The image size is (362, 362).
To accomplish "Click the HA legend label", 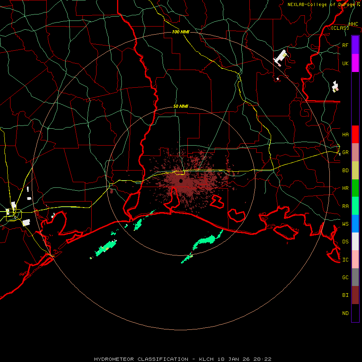I will pos(345,134).
